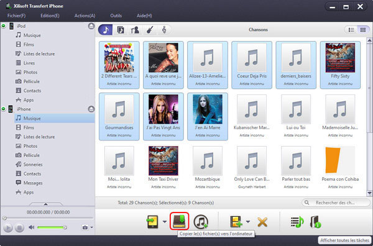Open Pellicule under iPod
The width and height of the screenshot is (373, 246).
(32, 81)
